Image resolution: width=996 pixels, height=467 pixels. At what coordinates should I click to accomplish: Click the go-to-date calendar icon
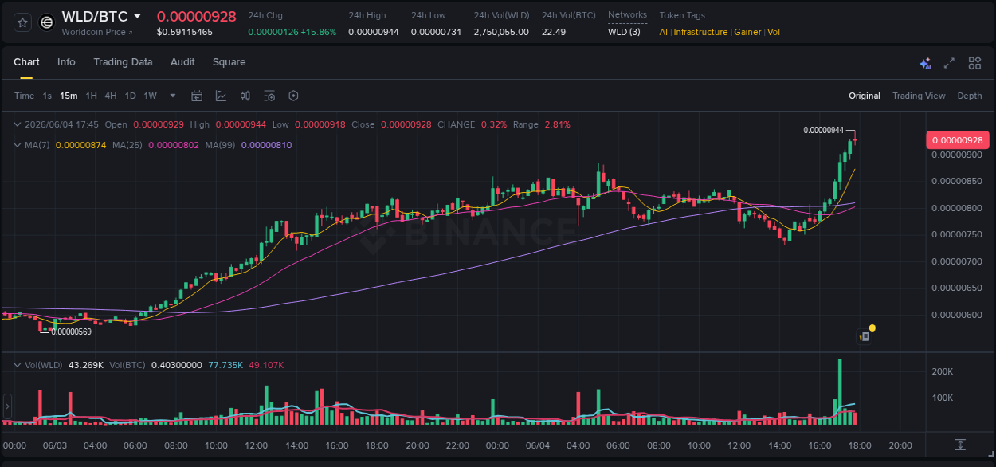tap(197, 96)
